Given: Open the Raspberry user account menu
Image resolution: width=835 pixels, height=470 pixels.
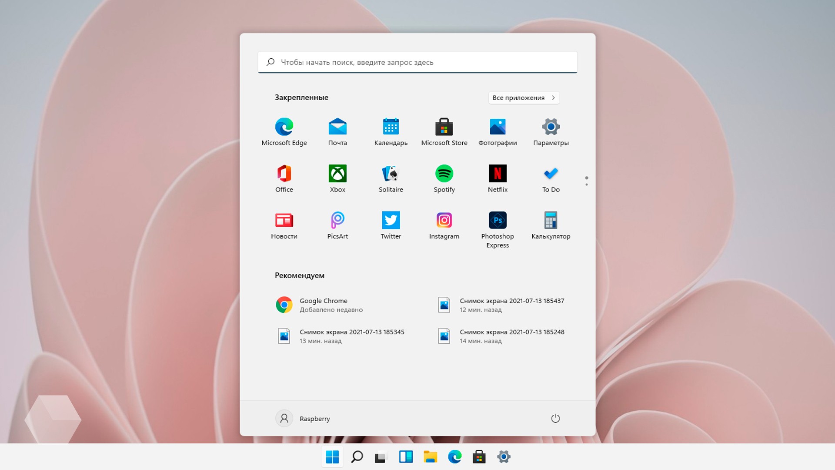Looking at the screenshot, I should pos(303,419).
